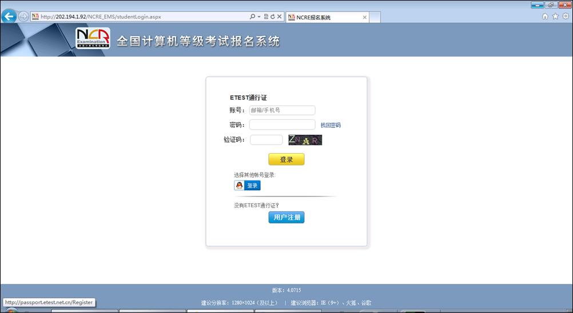Stop loading with the X icon in address bar

click(279, 17)
